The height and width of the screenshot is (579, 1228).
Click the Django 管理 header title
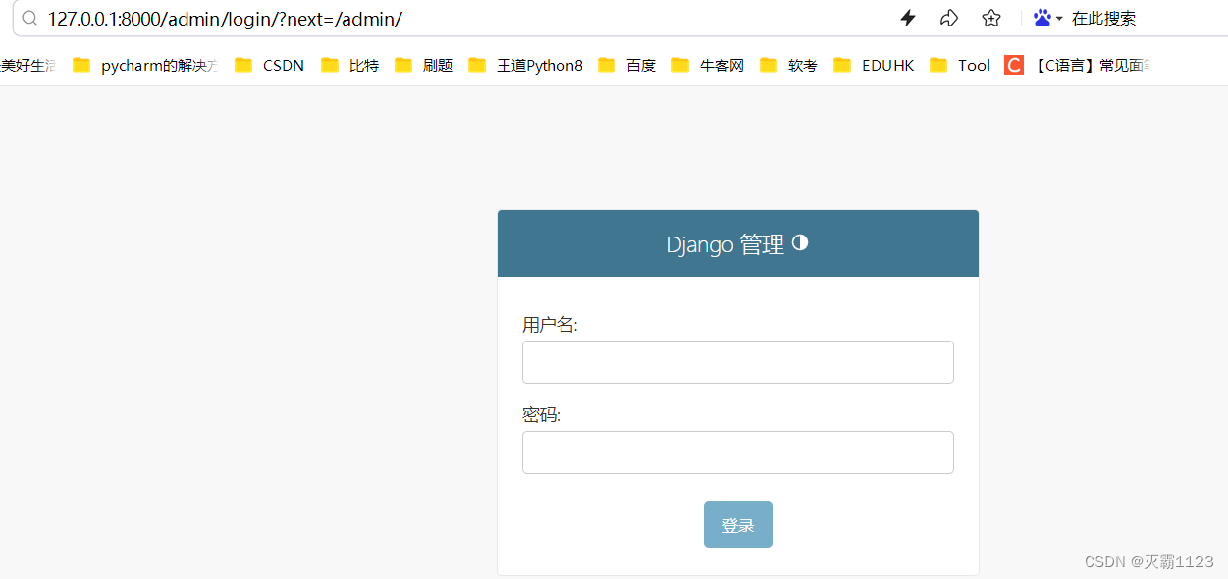(725, 244)
